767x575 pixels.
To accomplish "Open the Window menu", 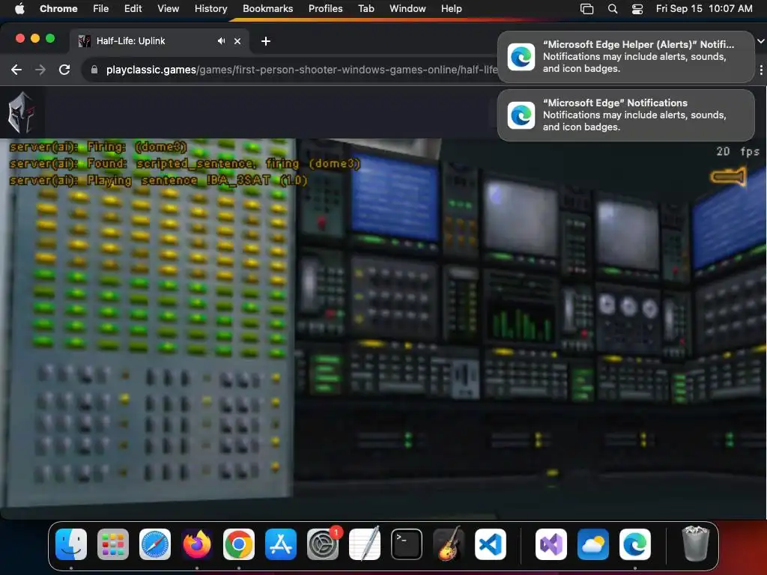I will click(407, 8).
